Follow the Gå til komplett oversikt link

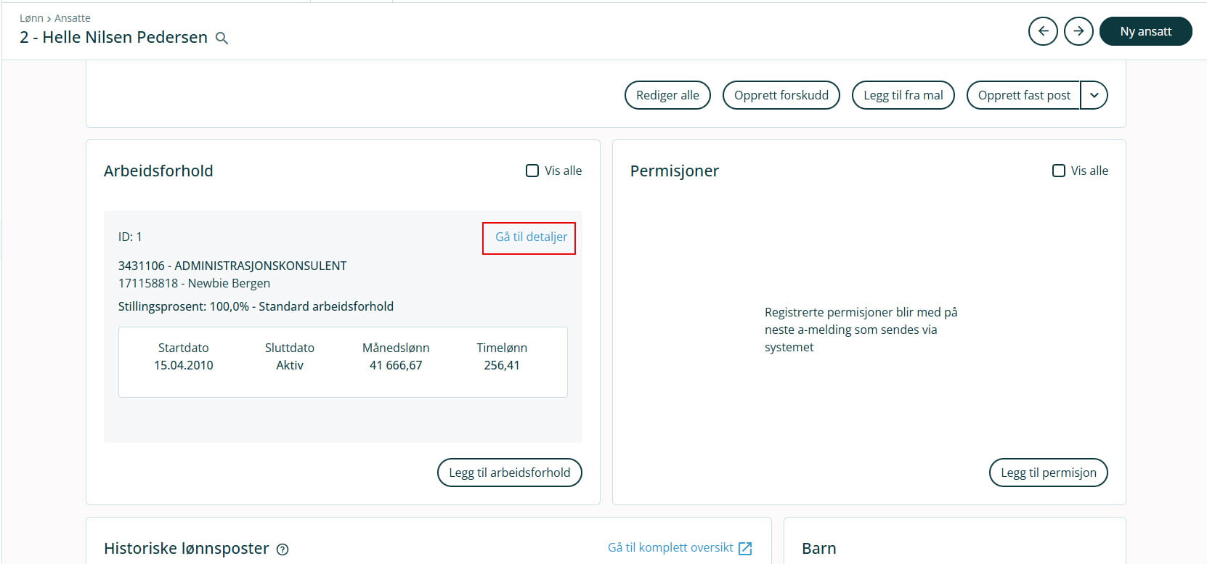pos(670,547)
